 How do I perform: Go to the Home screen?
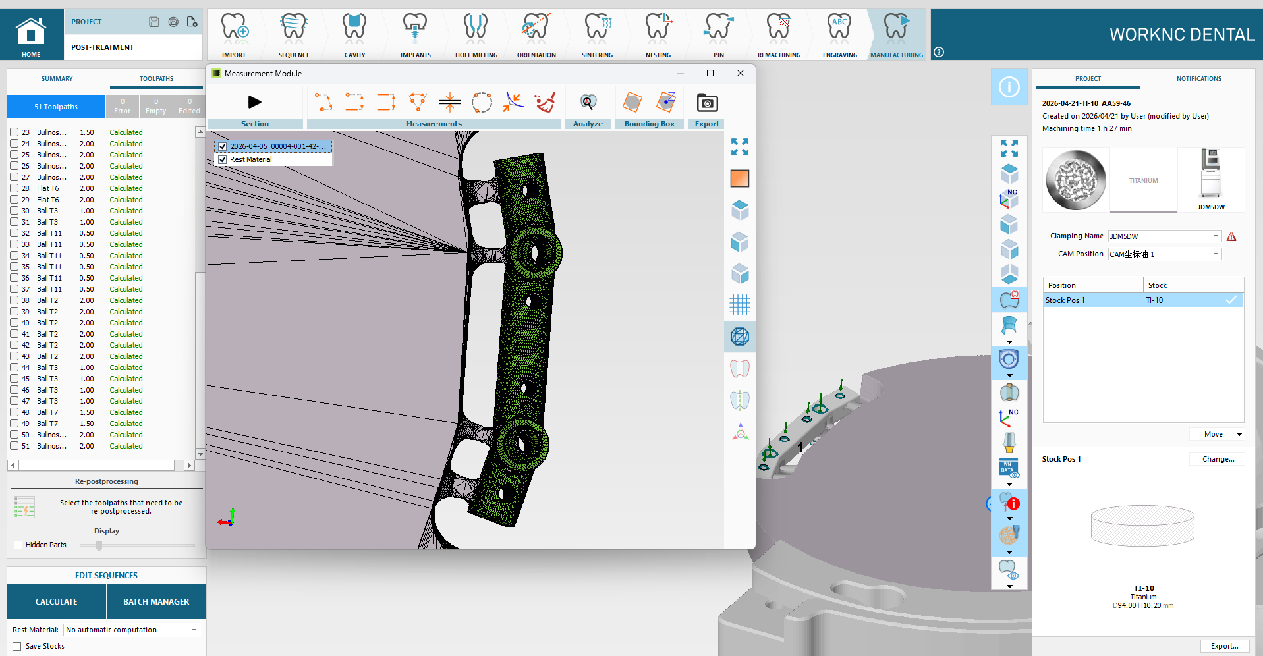tap(31, 34)
